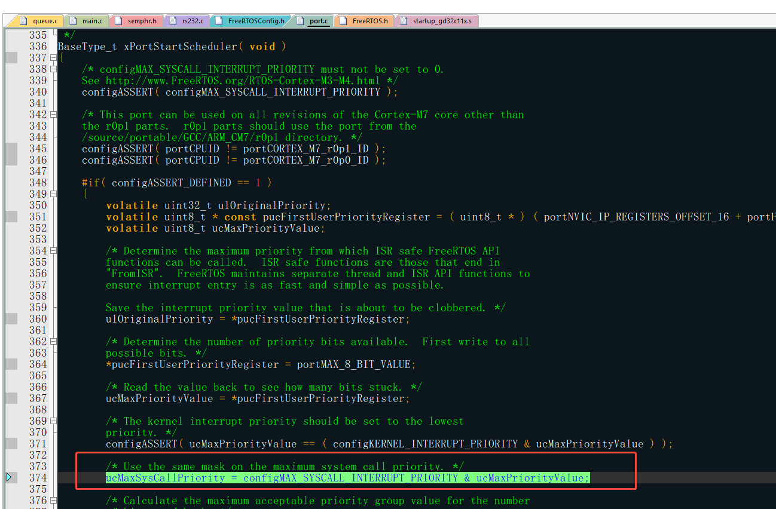Image resolution: width=776 pixels, height=509 pixels.
Task: Collapse the comment fold at line 369
Action: 53,421
